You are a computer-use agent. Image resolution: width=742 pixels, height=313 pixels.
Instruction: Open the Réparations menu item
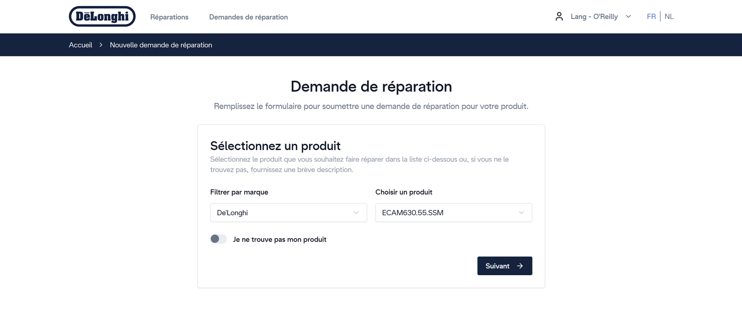(169, 17)
